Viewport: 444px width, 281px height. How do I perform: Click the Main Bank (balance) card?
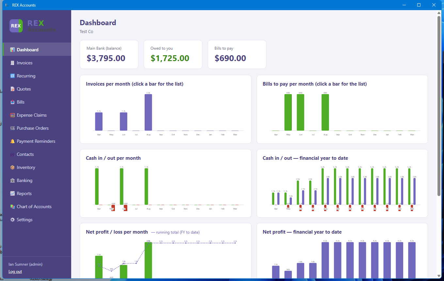[109, 55]
